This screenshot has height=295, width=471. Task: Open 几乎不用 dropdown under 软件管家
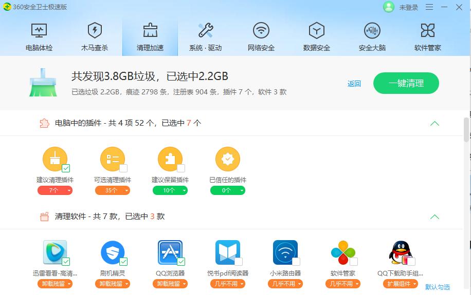(343, 284)
